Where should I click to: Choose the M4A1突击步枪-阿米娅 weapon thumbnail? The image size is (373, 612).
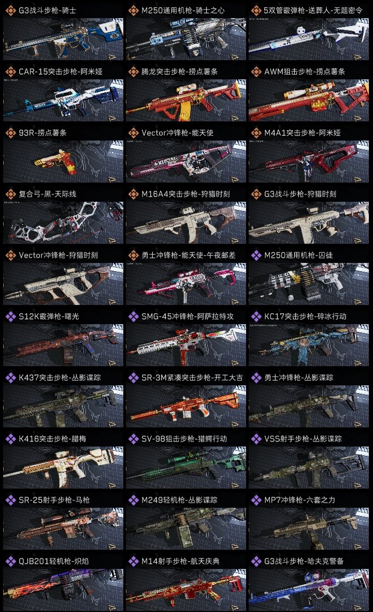(309, 162)
